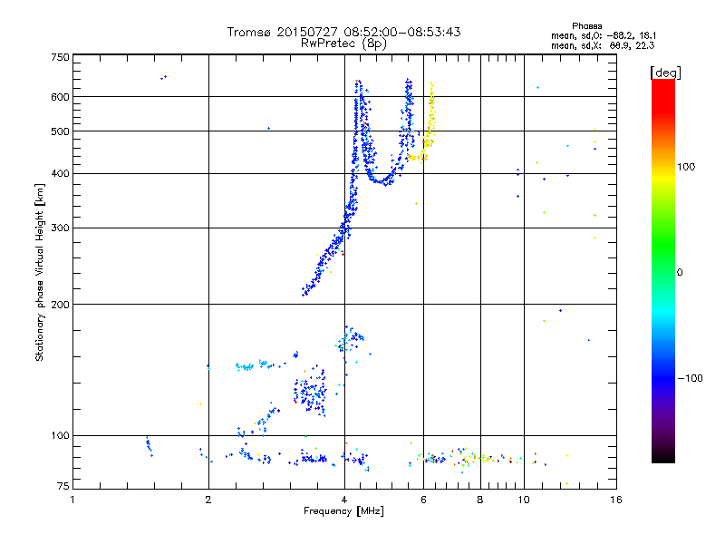The height and width of the screenshot is (544, 725).
Task: Click the x-axis label '6'
Action: coord(423,500)
